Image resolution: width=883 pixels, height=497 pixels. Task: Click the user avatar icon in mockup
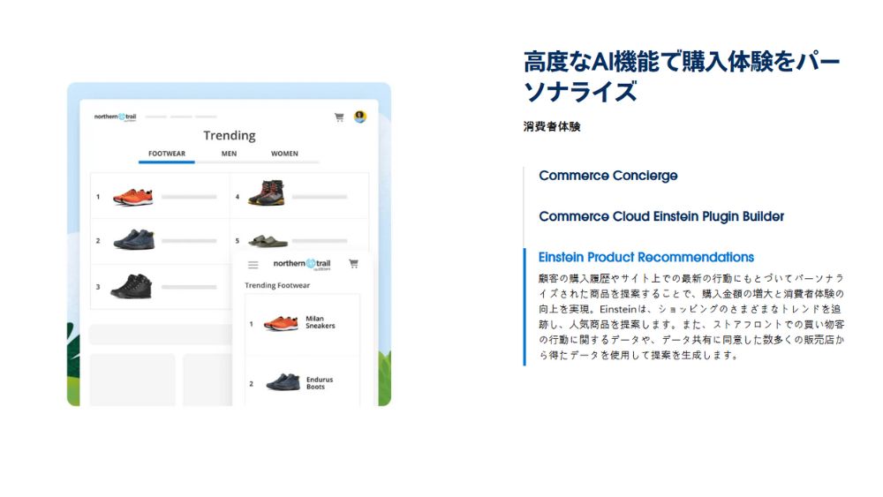[360, 117]
